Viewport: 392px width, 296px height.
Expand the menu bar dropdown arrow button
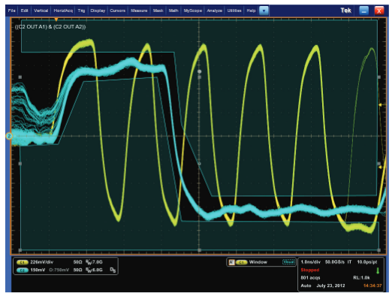[x=264, y=11]
